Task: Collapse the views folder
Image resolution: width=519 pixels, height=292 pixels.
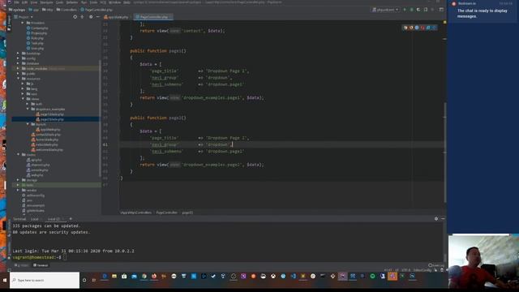Action: (x=23, y=99)
